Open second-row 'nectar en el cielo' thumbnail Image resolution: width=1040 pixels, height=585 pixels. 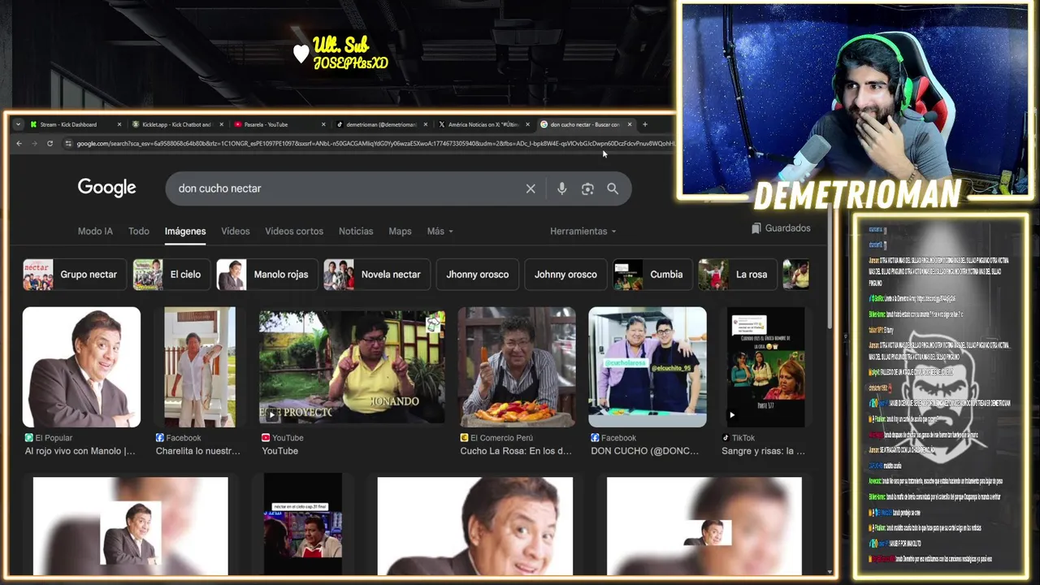(303, 524)
